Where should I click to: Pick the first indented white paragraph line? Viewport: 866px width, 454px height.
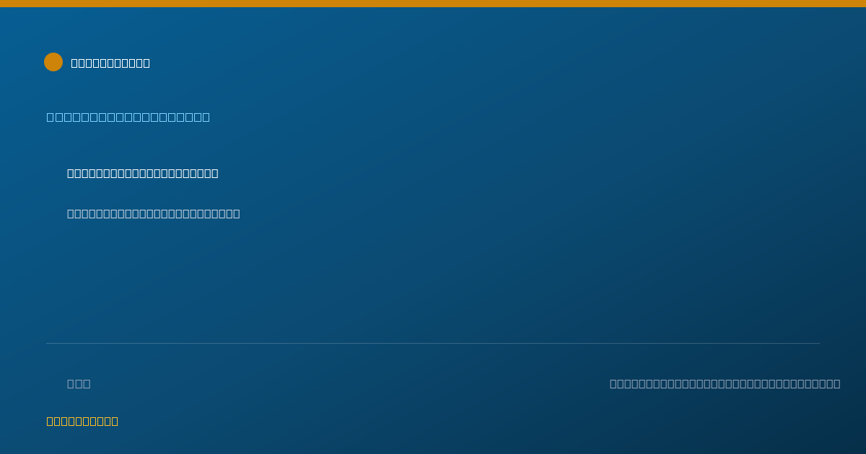click(x=143, y=173)
